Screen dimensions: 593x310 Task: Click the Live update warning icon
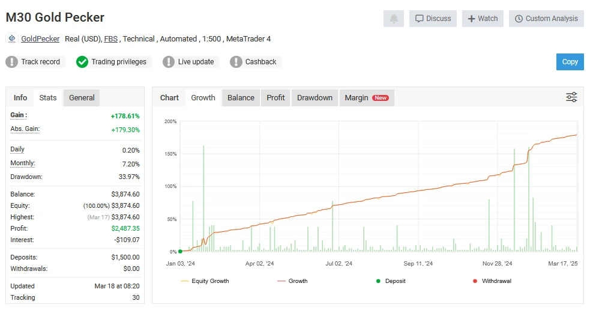[169, 62]
